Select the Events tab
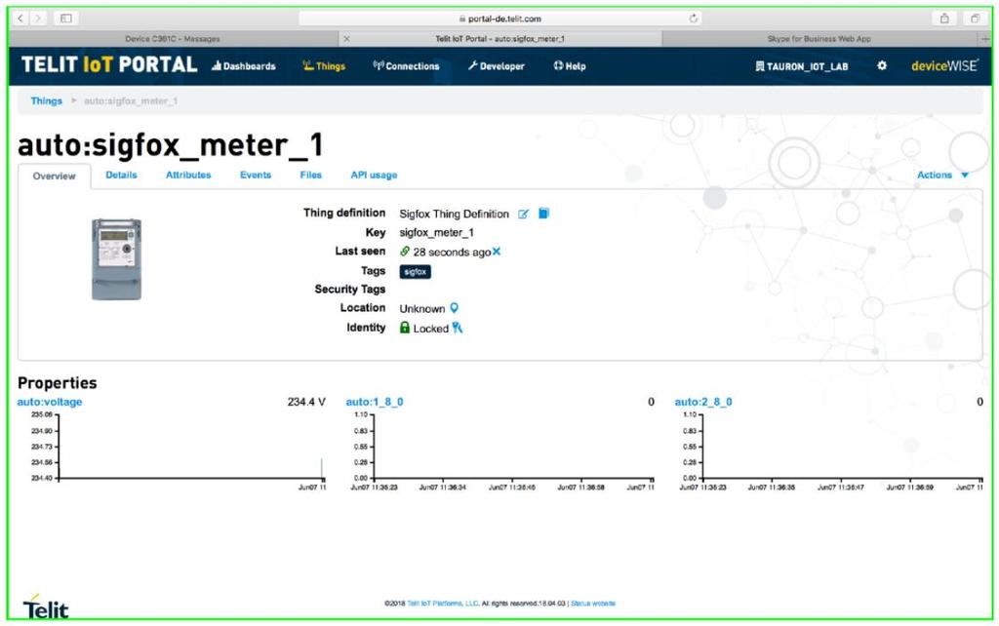Image resolution: width=999 pixels, height=626 pixels. 256,176
